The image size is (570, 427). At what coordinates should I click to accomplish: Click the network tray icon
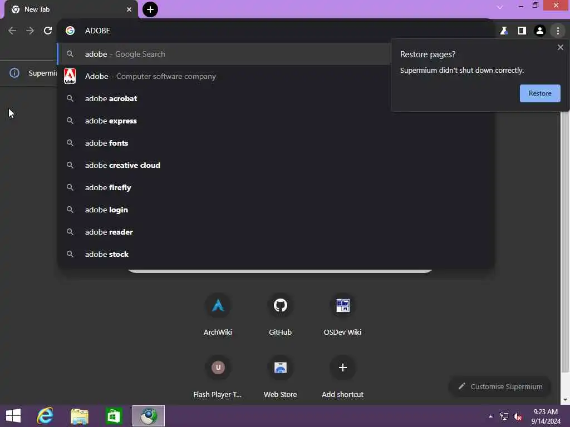(x=504, y=416)
